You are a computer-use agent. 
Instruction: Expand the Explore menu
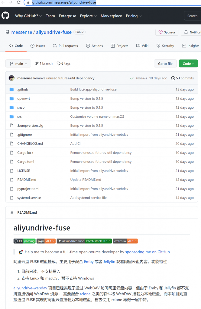click(88, 16)
